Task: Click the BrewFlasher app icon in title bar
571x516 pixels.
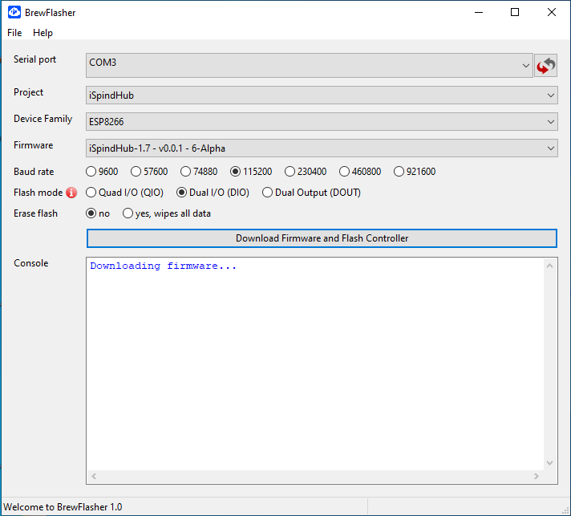Action: [x=14, y=12]
